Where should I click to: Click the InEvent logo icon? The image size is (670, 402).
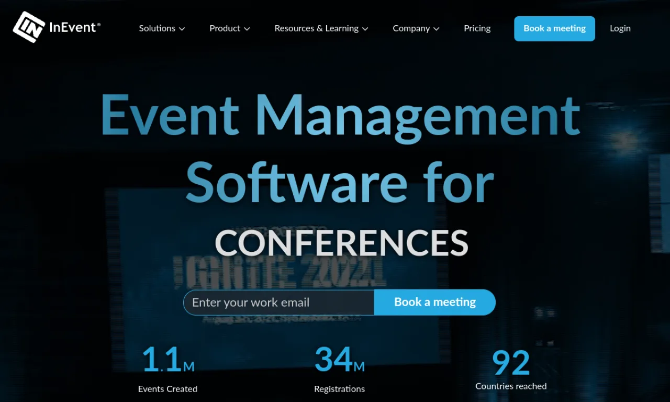coord(28,27)
